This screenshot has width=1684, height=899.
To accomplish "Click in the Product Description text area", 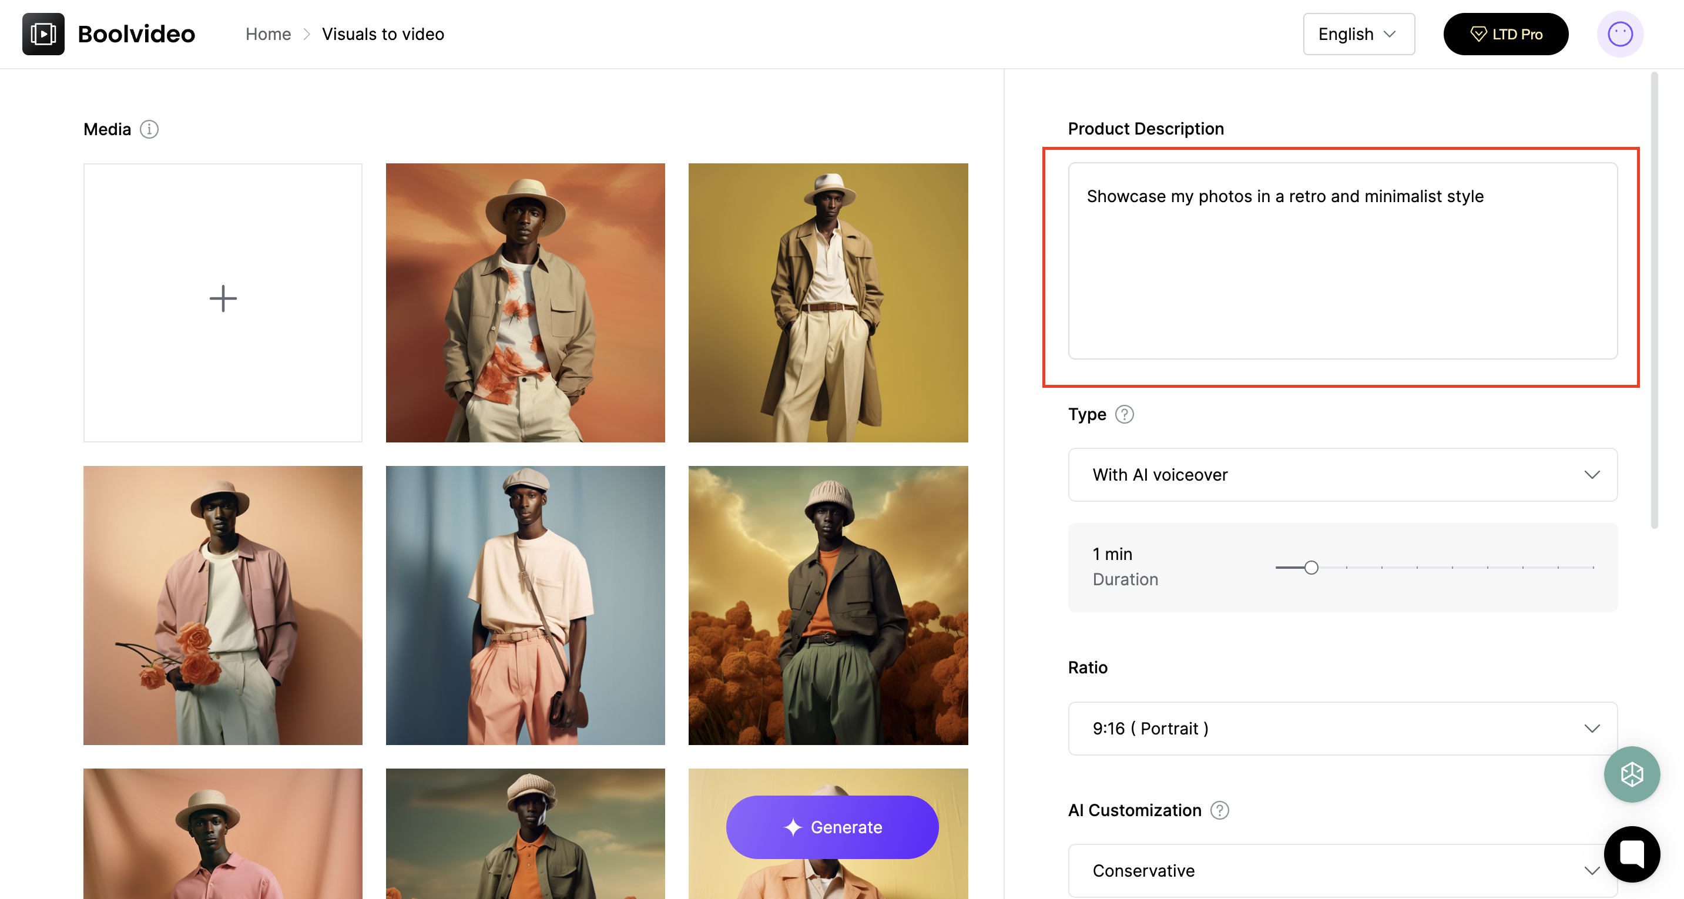I will coord(1343,261).
